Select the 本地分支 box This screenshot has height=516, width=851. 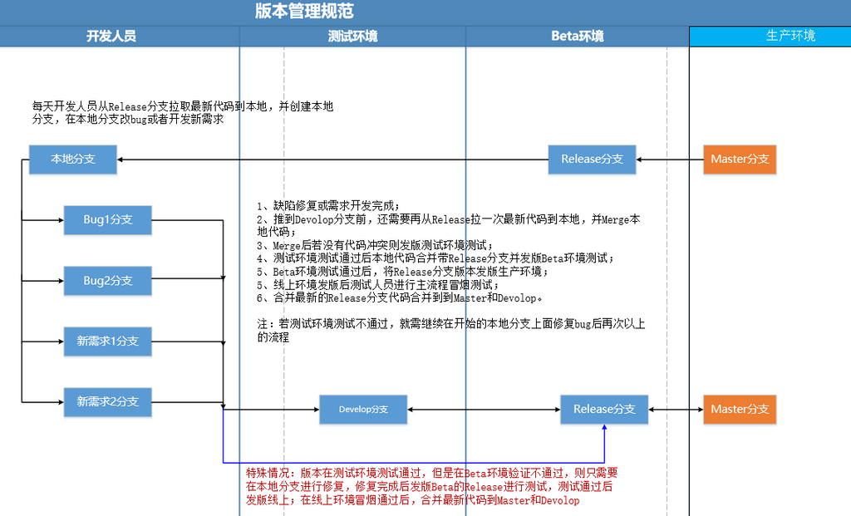tap(73, 159)
